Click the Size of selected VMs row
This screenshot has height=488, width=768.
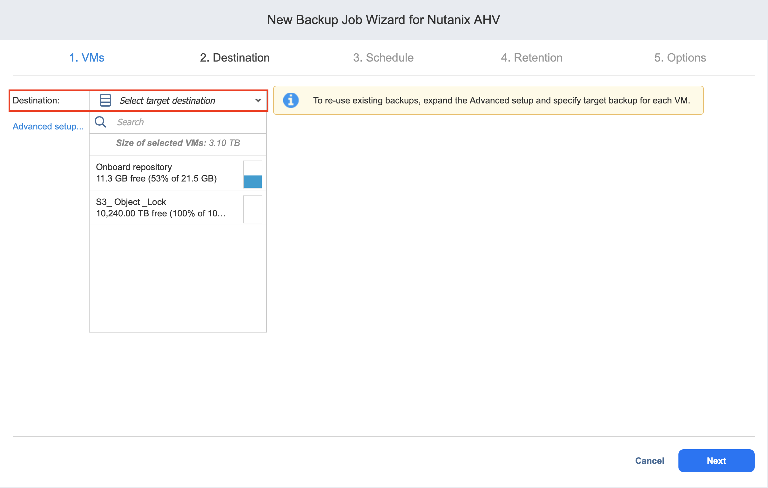[178, 143]
